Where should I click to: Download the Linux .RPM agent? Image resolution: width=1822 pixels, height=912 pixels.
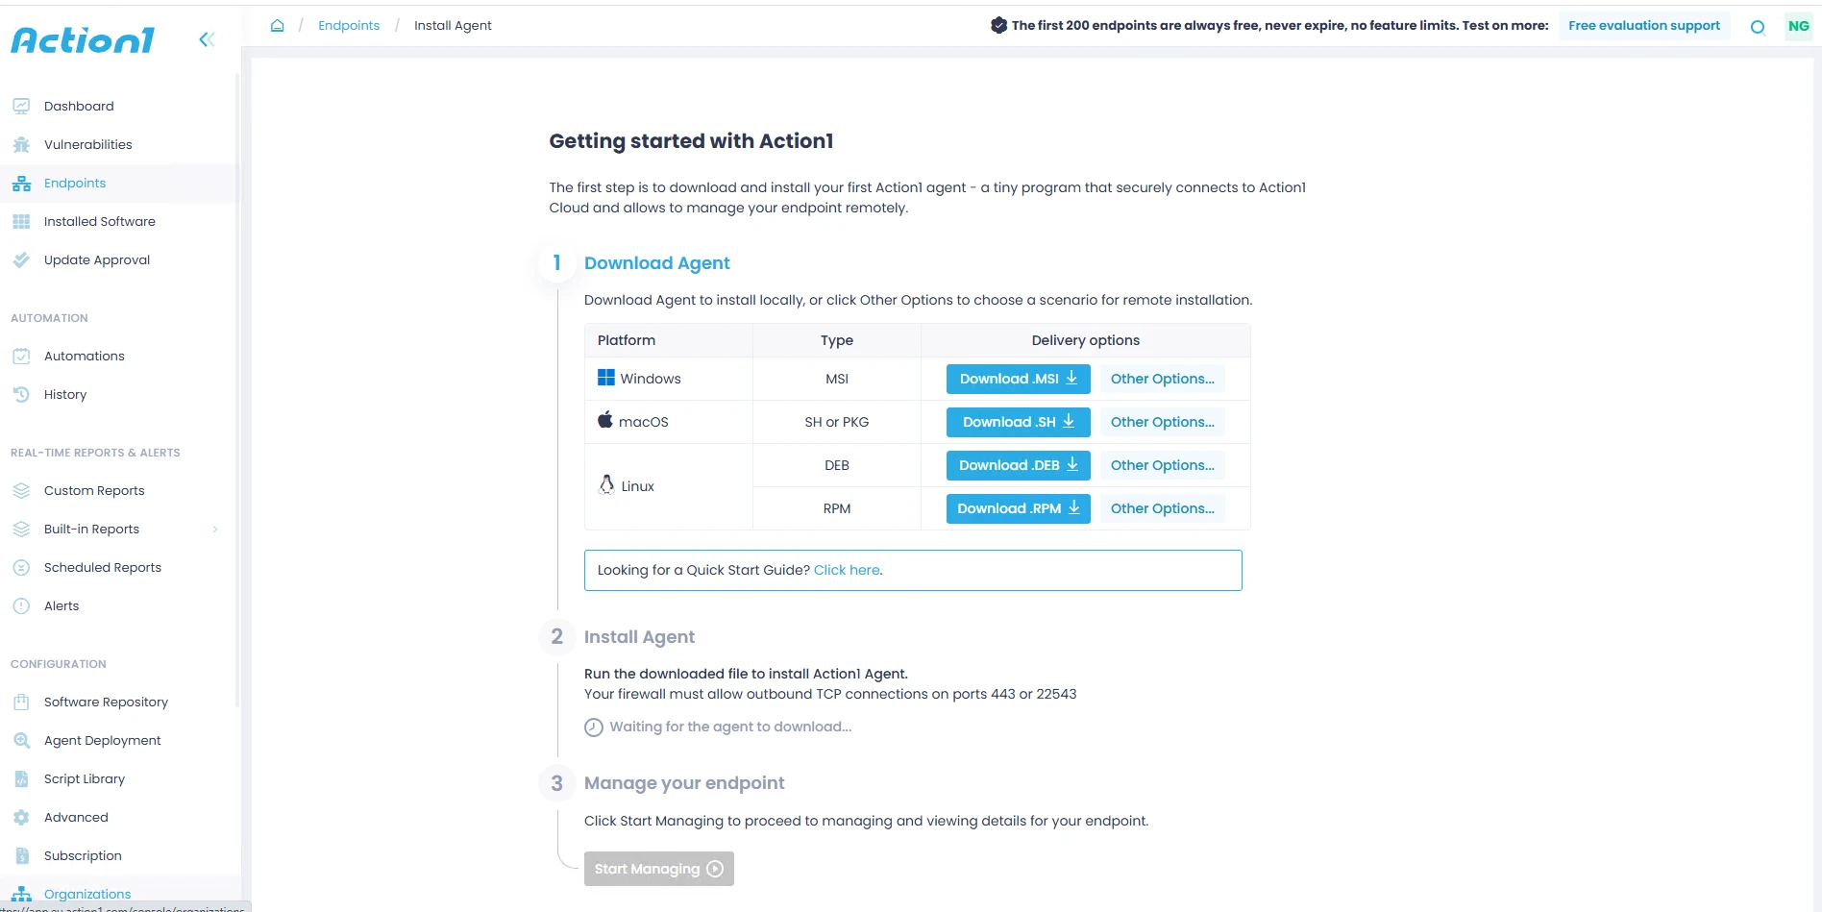[1019, 508]
